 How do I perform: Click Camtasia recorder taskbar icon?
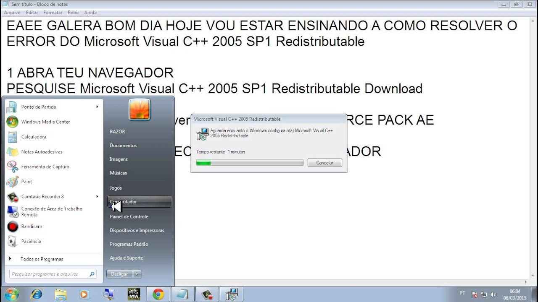point(207,294)
